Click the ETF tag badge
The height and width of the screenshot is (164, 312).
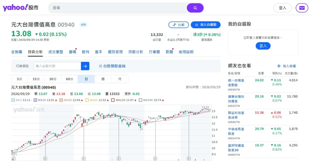tap(83, 25)
